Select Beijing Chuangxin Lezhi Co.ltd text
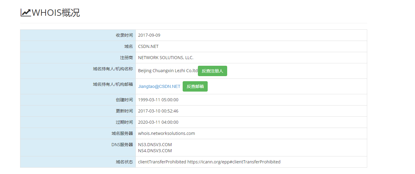Image resolution: width=415 pixels, height=174 pixels. [168, 71]
